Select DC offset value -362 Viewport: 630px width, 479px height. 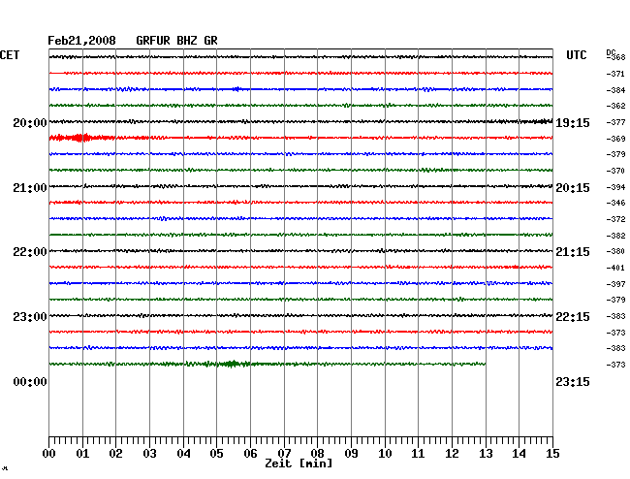615,106
